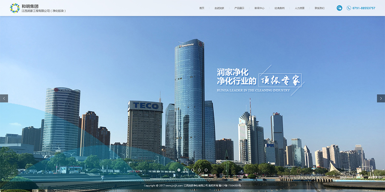385x192 pixels.
Task: Click the 顶级专家 banner slogan box
Action: tap(280, 81)
